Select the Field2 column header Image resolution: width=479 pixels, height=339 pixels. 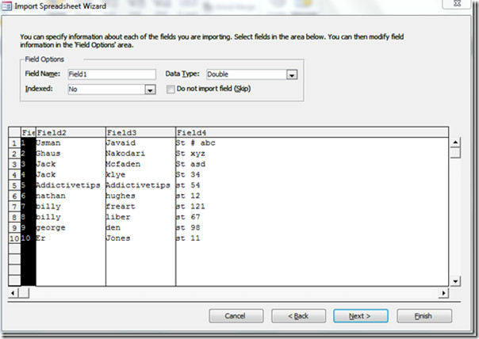pyautogui.click(x=71, y=132)
